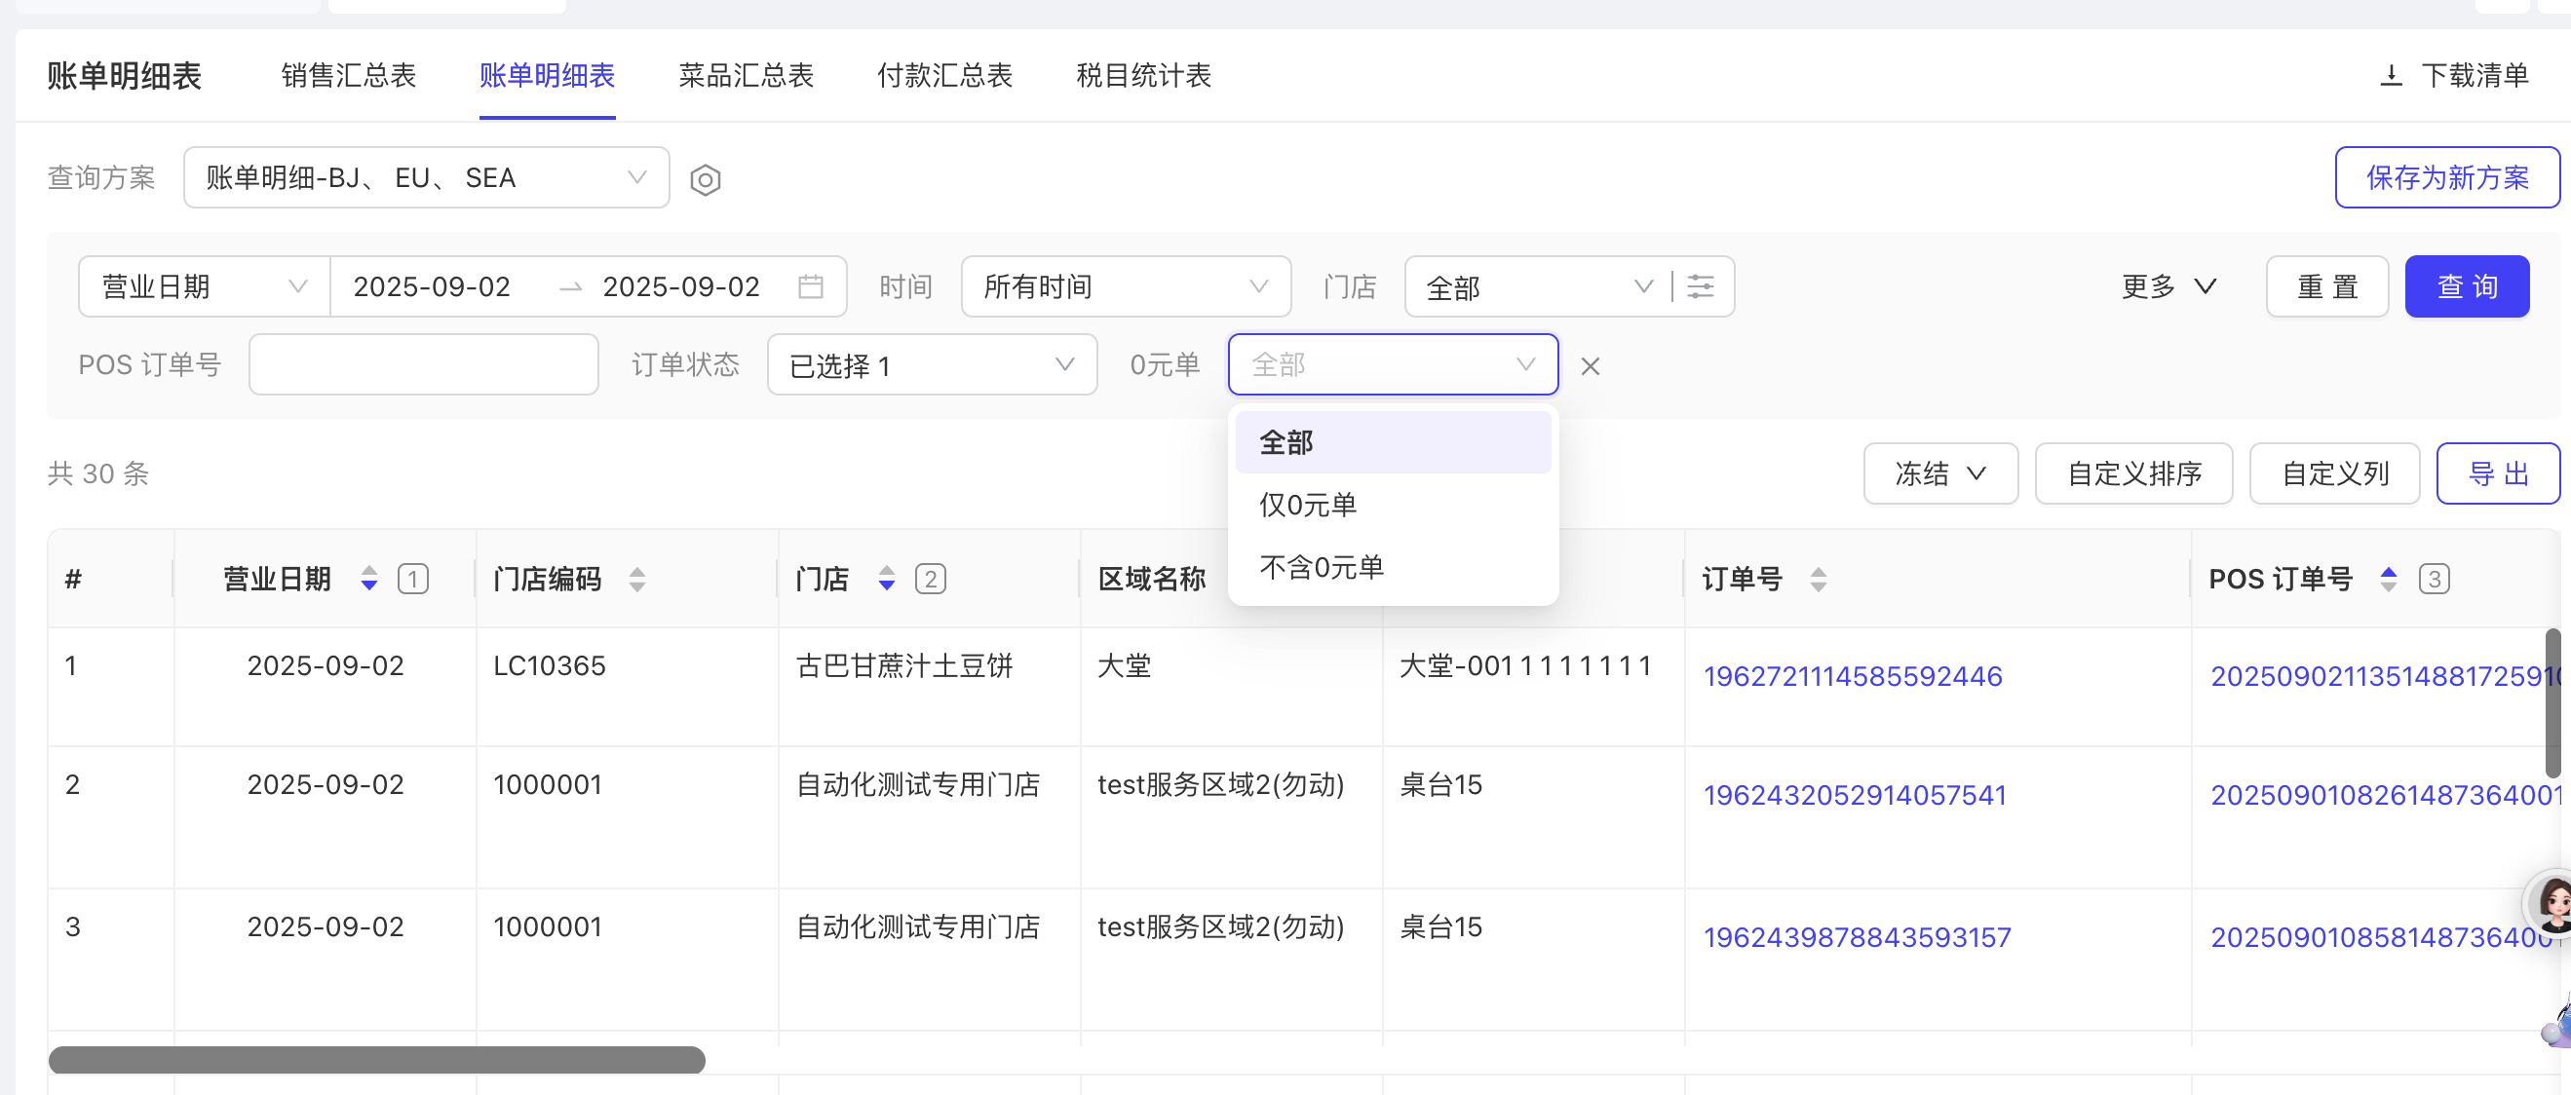This screenshot has height=1095, width=2571.
Task: Open order link 1962721114585592446
Action: [x=1853, y=677]
